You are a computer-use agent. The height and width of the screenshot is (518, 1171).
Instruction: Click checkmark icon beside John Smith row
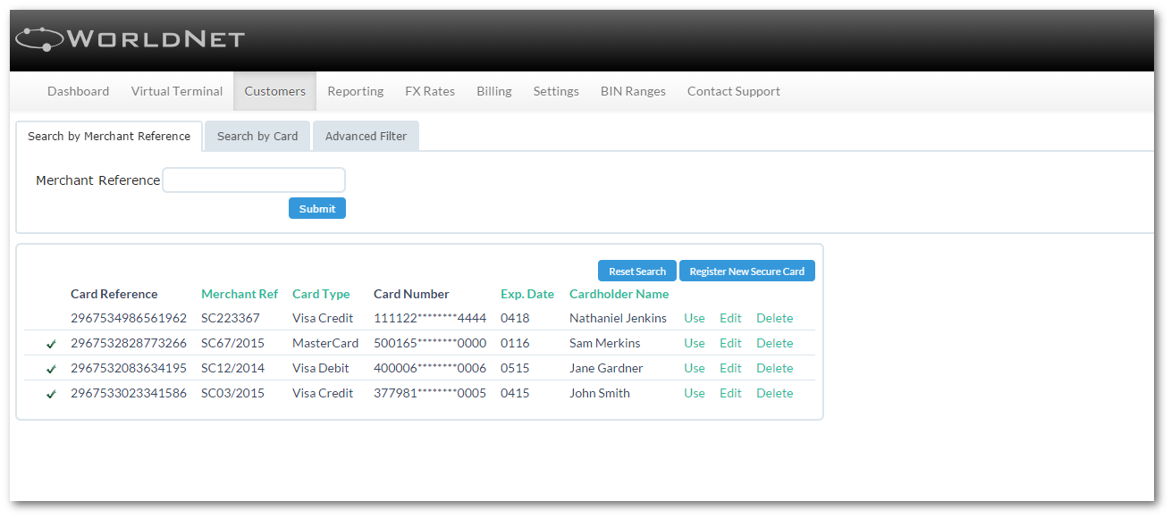(x=51, y=394)
